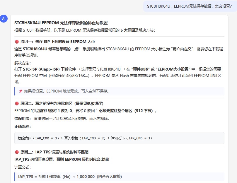This screenshot has height=183, width=237.
Task: Click heading IAP_TPS 设置与系统时钟不匹配
Action: tap(62, 152)
